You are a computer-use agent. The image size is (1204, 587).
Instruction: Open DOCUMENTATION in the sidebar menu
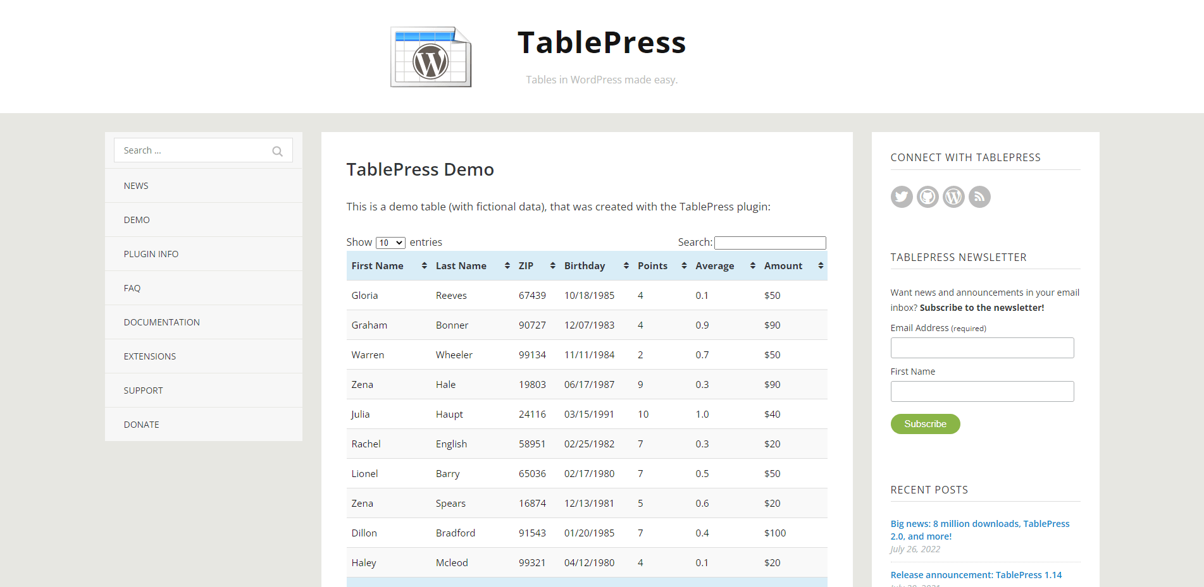coord(204,322)
